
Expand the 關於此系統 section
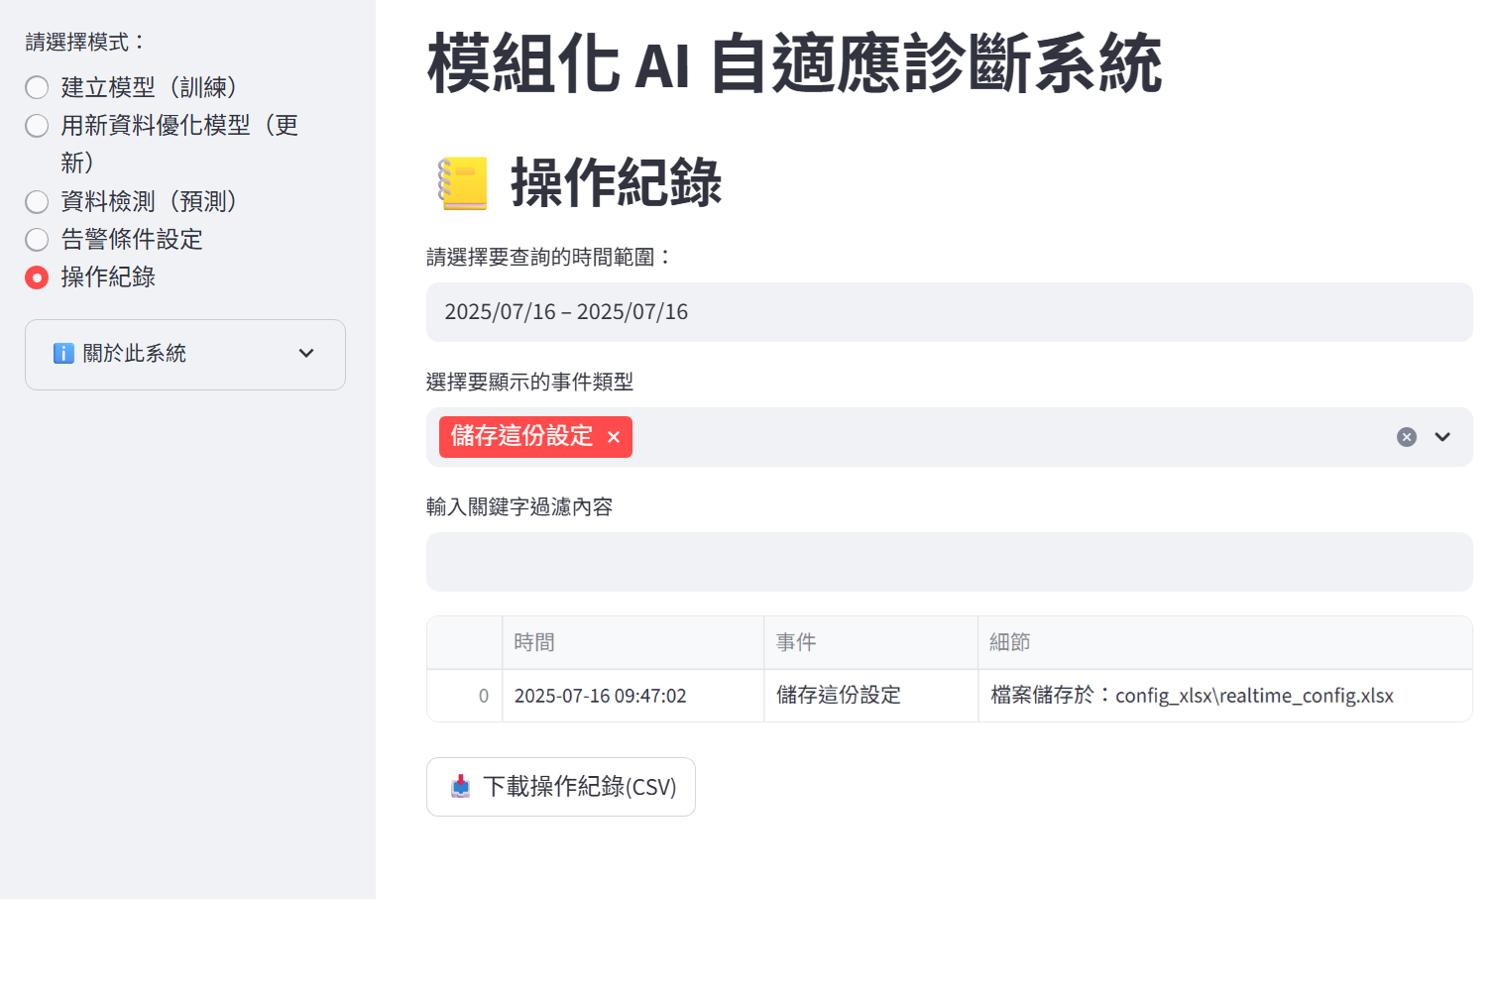pos(184,354)
